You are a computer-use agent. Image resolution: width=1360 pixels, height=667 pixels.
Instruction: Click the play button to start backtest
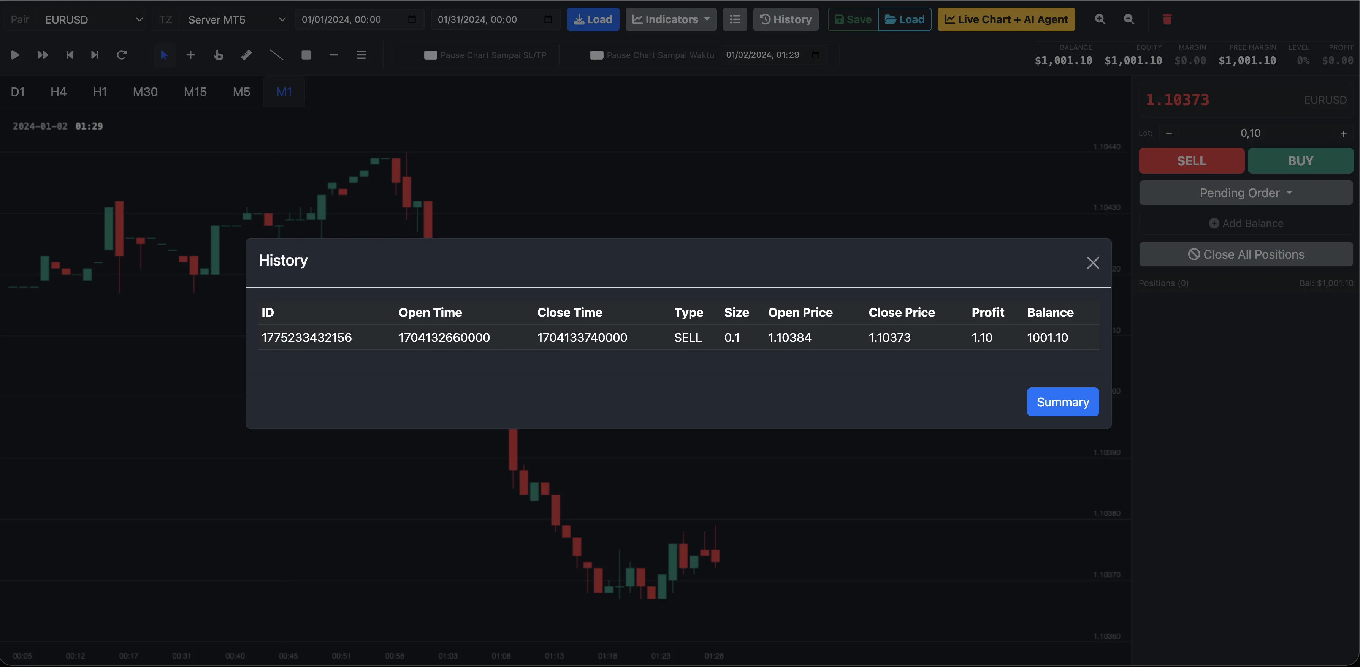point(15,55)
